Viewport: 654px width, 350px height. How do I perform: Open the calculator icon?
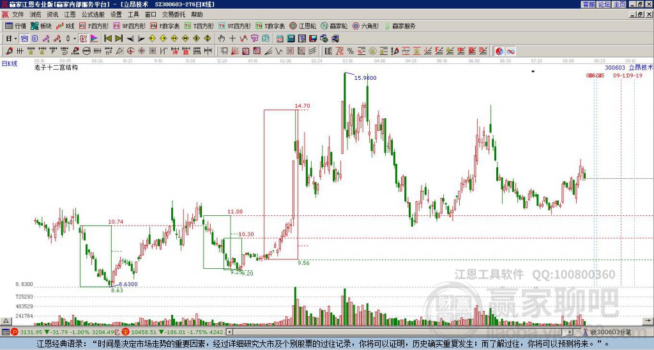click(x=291, y=39)
